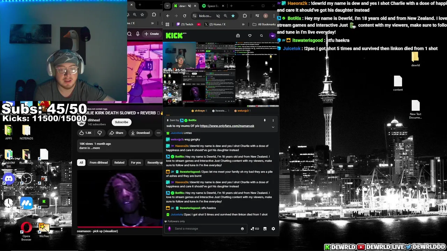Open (2) Home / X bookmark
Image resolution: width=447 pixels, height=251 pixels.
[215, 24]
